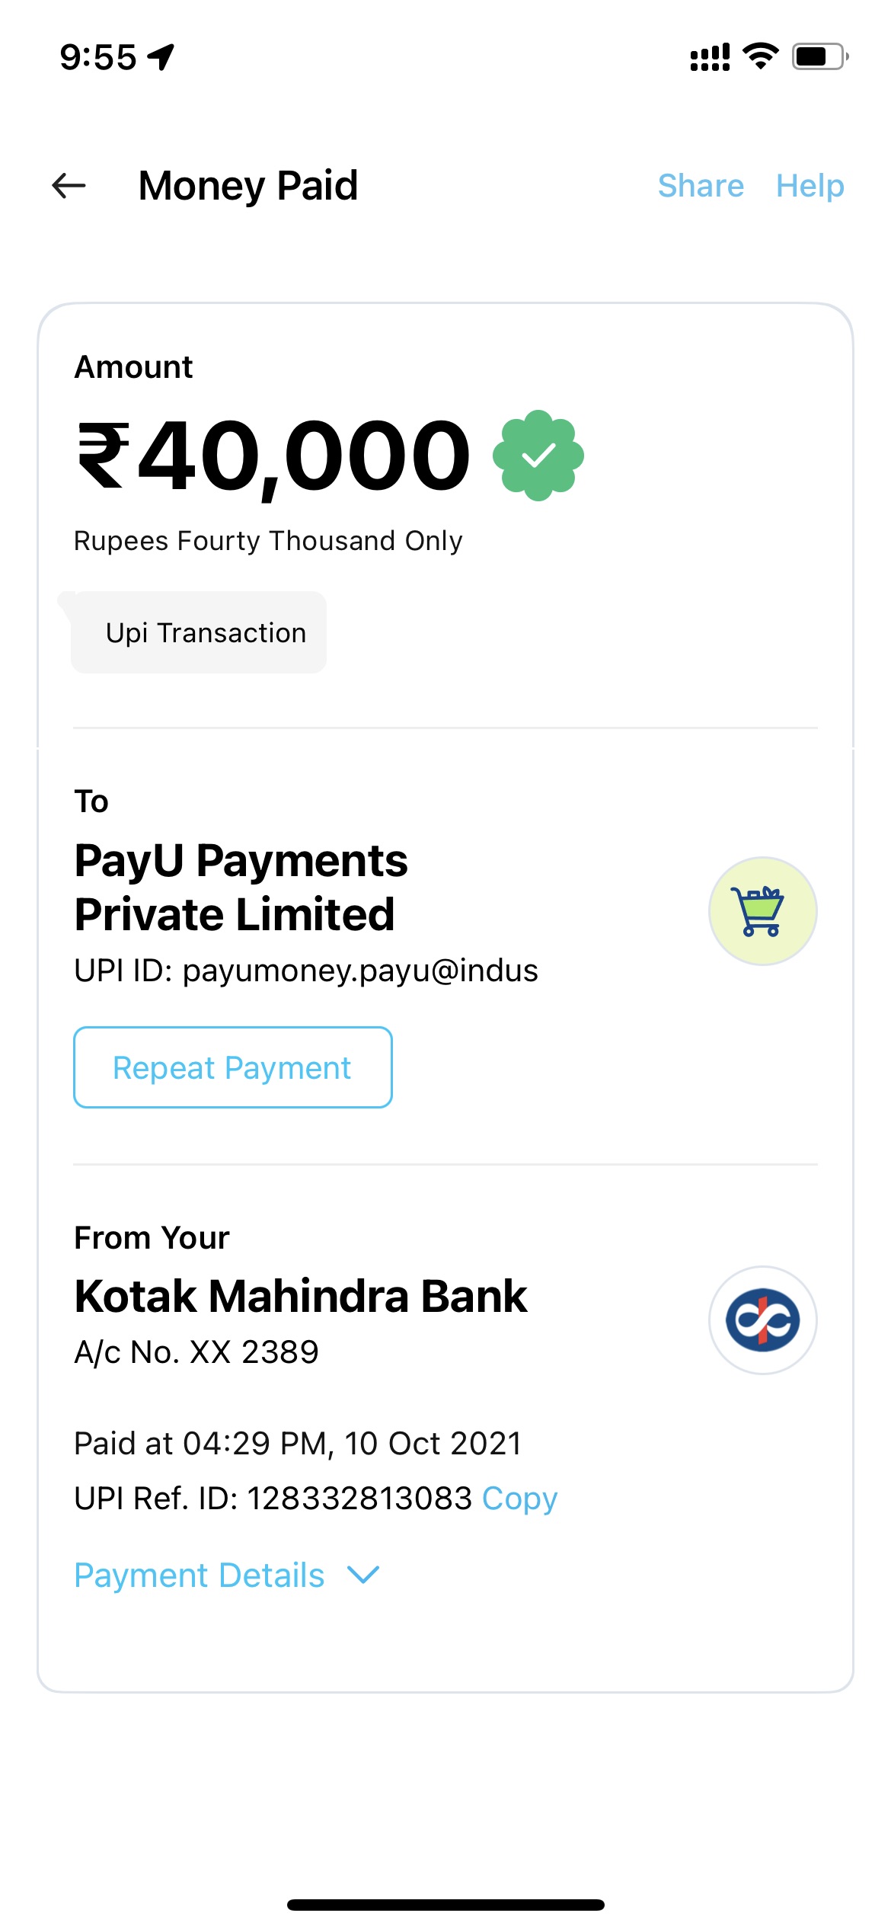
Task: Expand Payment Details chevron arrow
Action: [363, 1575]
